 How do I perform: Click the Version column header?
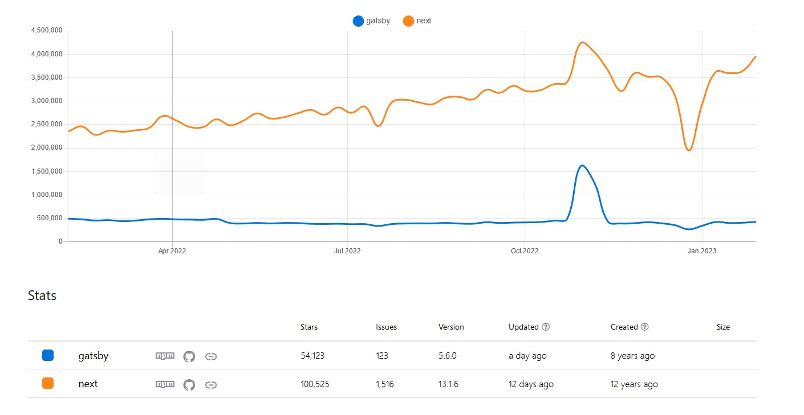[x=451, y=327]
